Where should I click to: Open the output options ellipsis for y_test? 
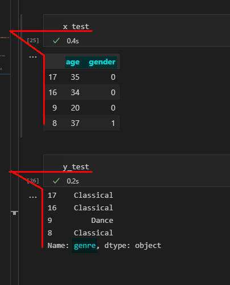33,197
